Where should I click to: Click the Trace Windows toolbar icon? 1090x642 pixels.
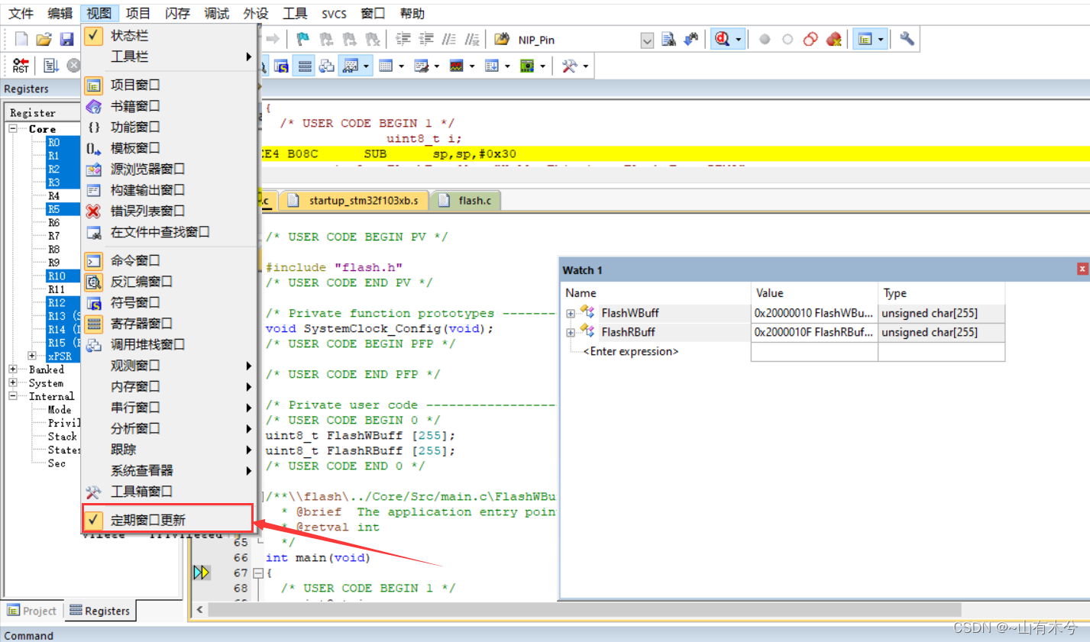(x=491, y=66)
